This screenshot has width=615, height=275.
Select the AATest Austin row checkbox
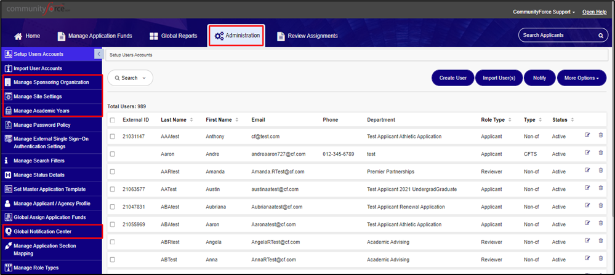[x=113, y=189]
